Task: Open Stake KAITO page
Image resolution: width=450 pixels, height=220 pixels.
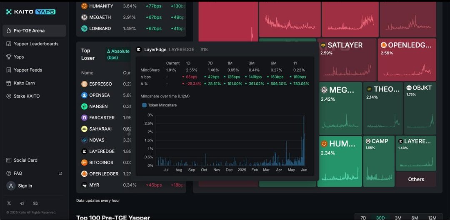Action: coord(34,96)
